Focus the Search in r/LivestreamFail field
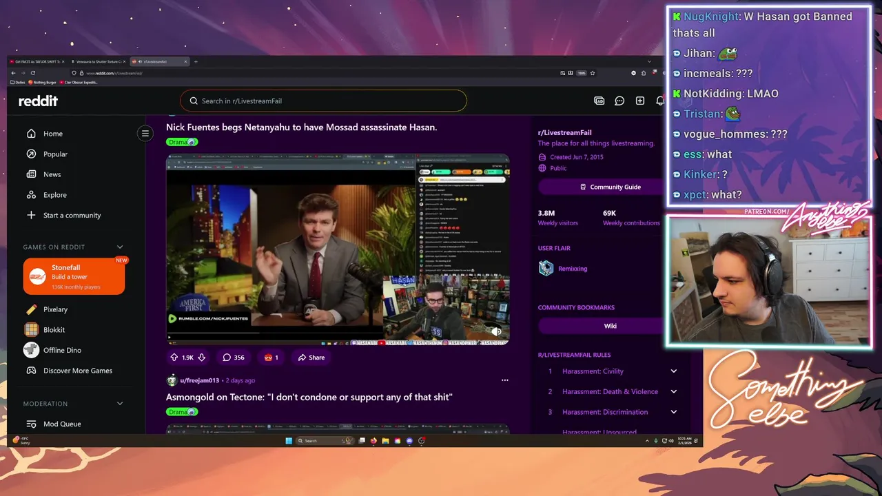882x496 pixels. [x=323, y=101]
